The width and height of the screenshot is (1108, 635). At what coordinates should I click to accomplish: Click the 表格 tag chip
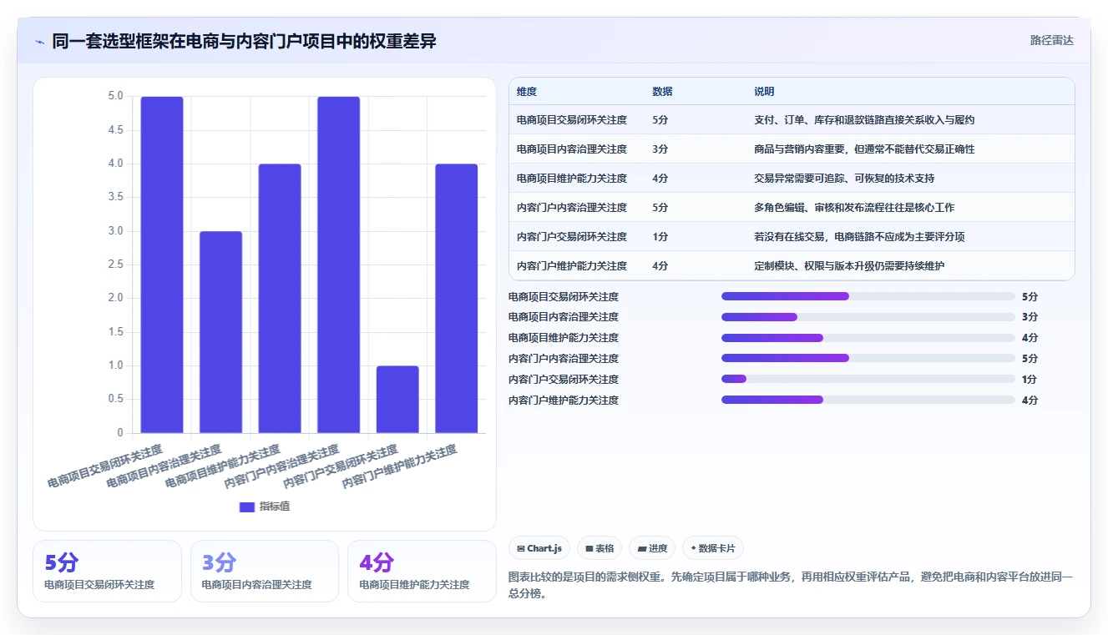click(600, 548)
